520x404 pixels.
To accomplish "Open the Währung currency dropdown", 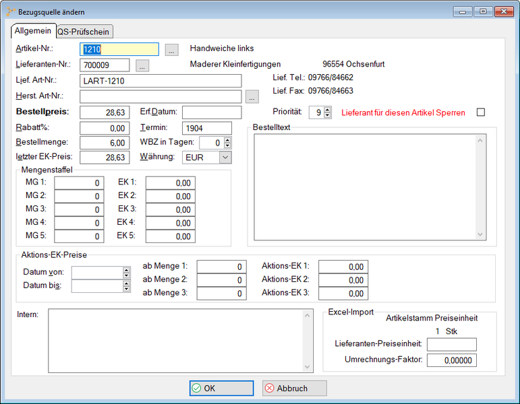I will point(225,157).
